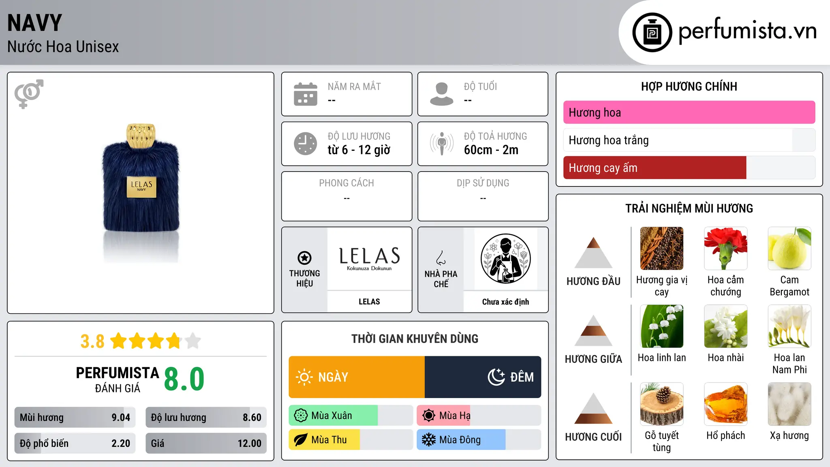Click the Perfumista 8.0 rating score
830x467 pixels.
tap(184, 379)
